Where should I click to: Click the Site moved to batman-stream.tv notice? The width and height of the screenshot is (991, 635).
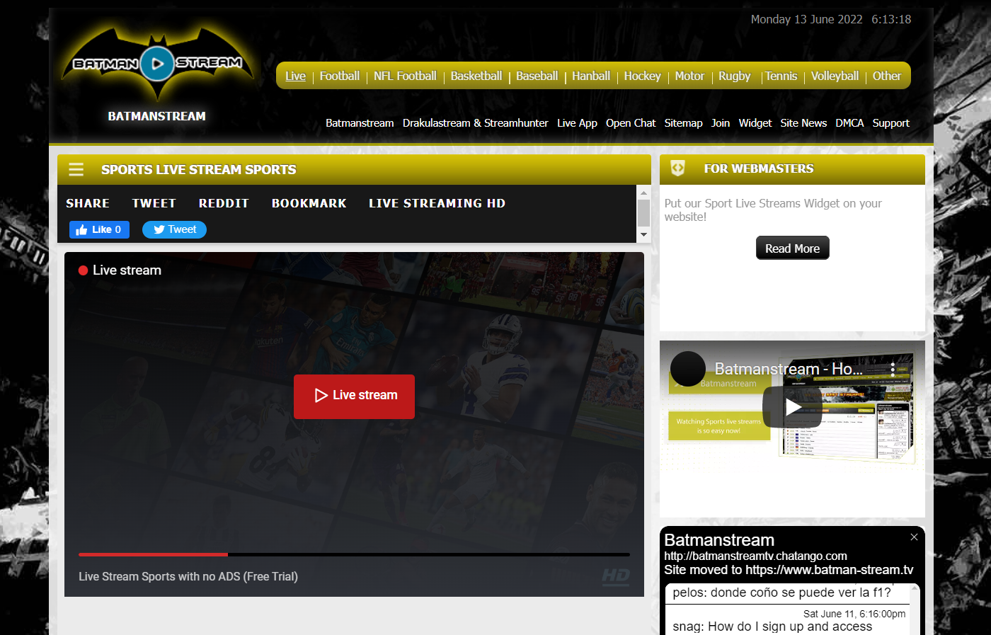(789, 570)
